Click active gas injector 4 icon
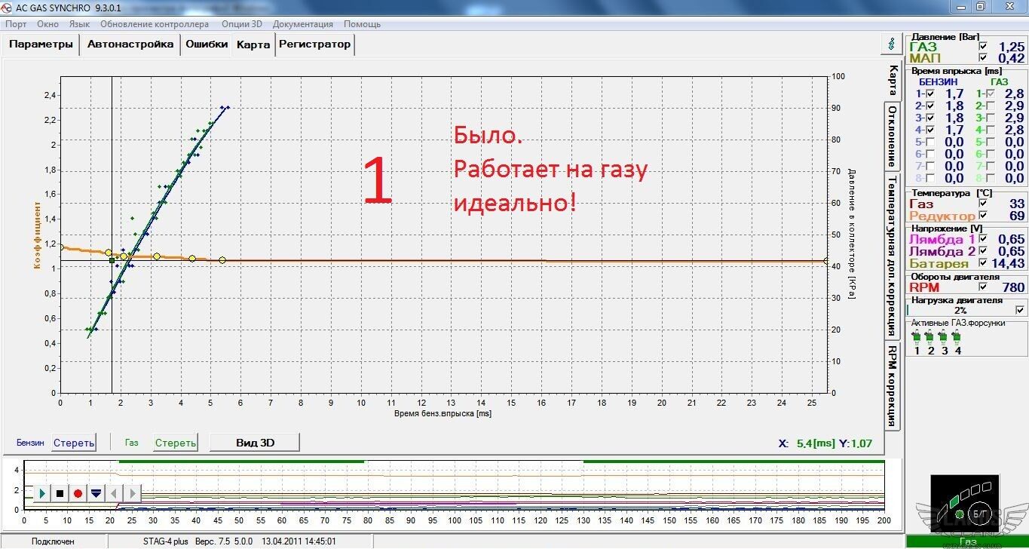 click(957, 336)
